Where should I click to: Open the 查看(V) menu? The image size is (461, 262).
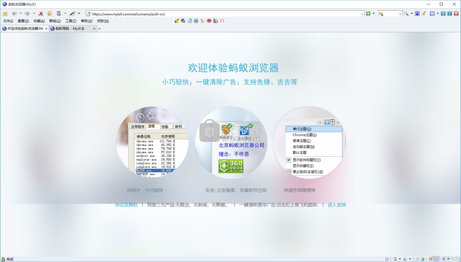point(23,21)
